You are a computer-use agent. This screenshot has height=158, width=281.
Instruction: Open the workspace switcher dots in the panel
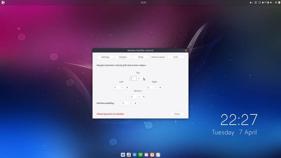(252, 3)
